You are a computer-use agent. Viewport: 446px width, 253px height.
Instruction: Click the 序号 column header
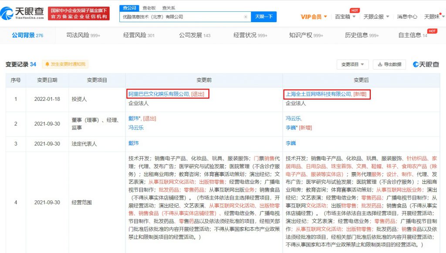tap(16, 80)
